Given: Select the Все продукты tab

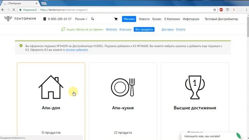Looking at the screenshot, I should tap(144, 30).
